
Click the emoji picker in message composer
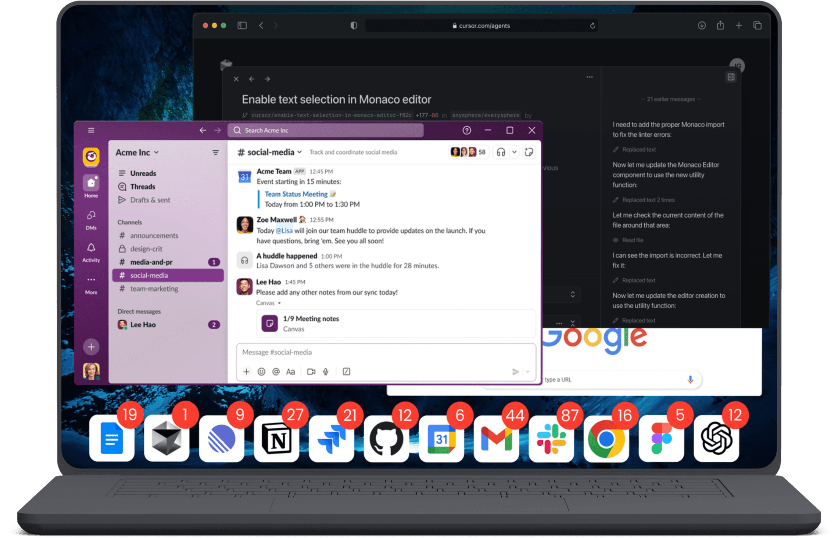point(261,372)
